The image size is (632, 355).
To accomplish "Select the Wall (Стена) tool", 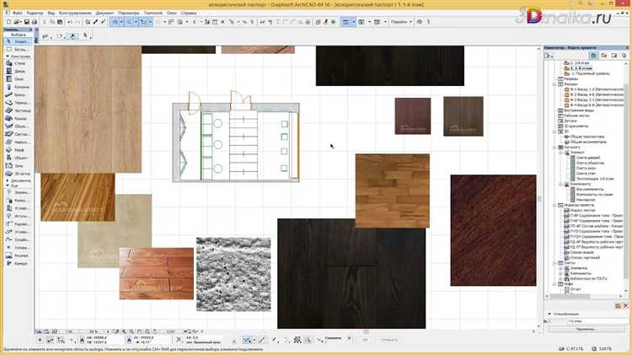I will coord(18,63).
